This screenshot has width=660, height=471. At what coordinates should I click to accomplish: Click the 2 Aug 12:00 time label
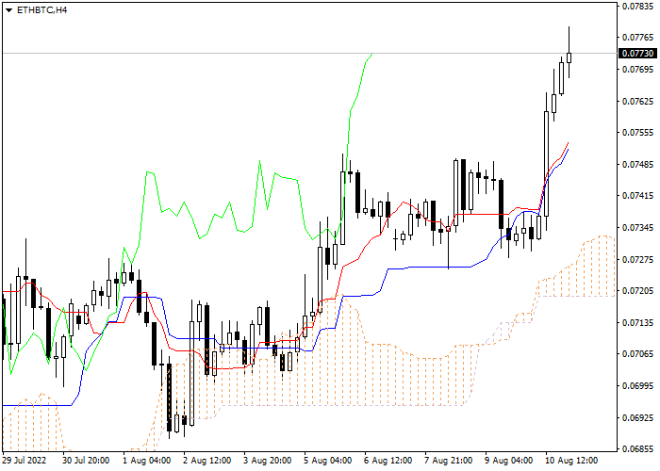click(207, 461)
